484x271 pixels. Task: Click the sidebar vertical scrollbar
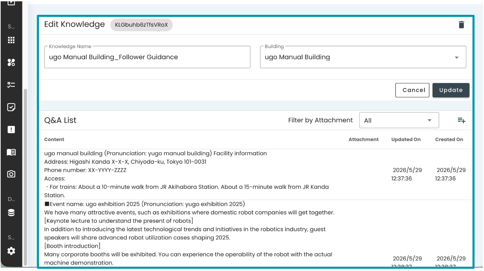(25, 177)
